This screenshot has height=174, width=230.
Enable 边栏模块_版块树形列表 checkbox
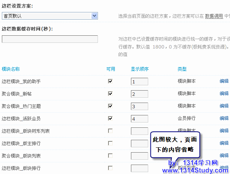tap(110, 131)
